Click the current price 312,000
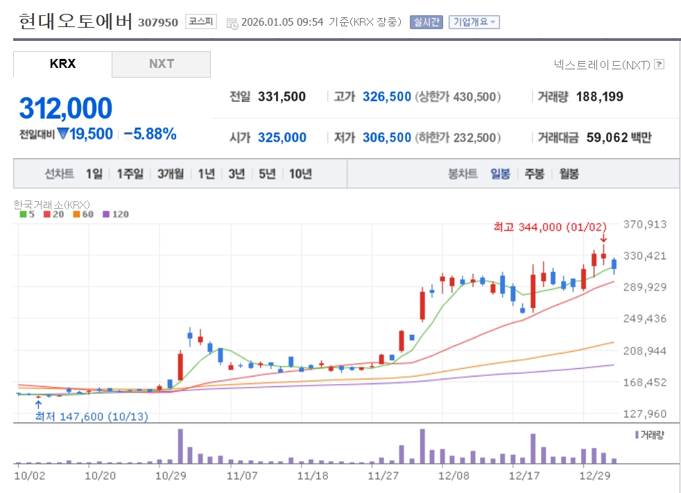The height and width of the screenshot is (493, 681). point(66,107)
